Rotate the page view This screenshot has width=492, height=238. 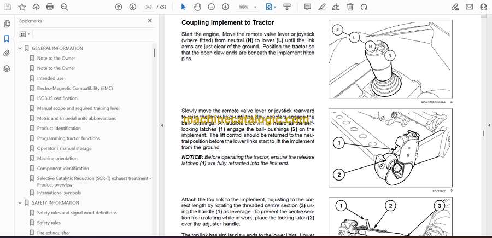pos(364,7)
